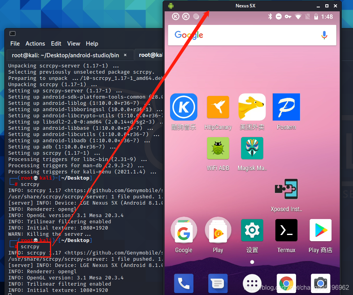The image size is (353, 295).
Task: Launch the Magisk Manager app
Action: pos(252,148)
